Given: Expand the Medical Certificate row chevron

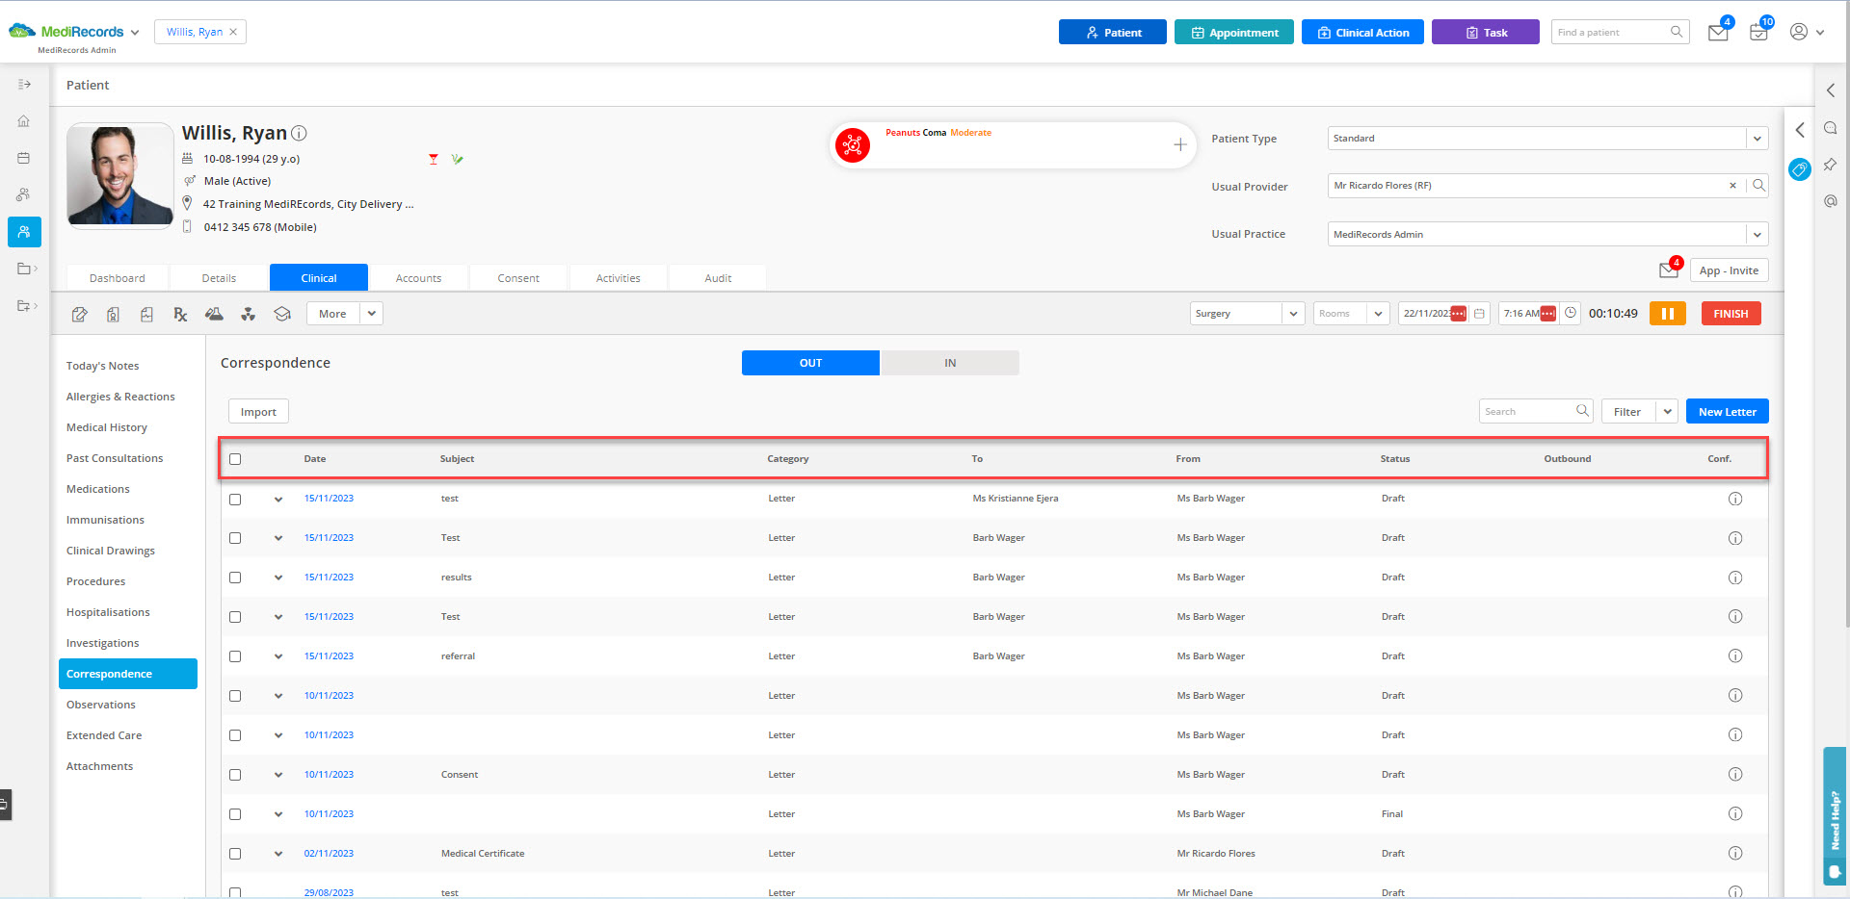Looking at the screenshot, I should pos(278,854).
